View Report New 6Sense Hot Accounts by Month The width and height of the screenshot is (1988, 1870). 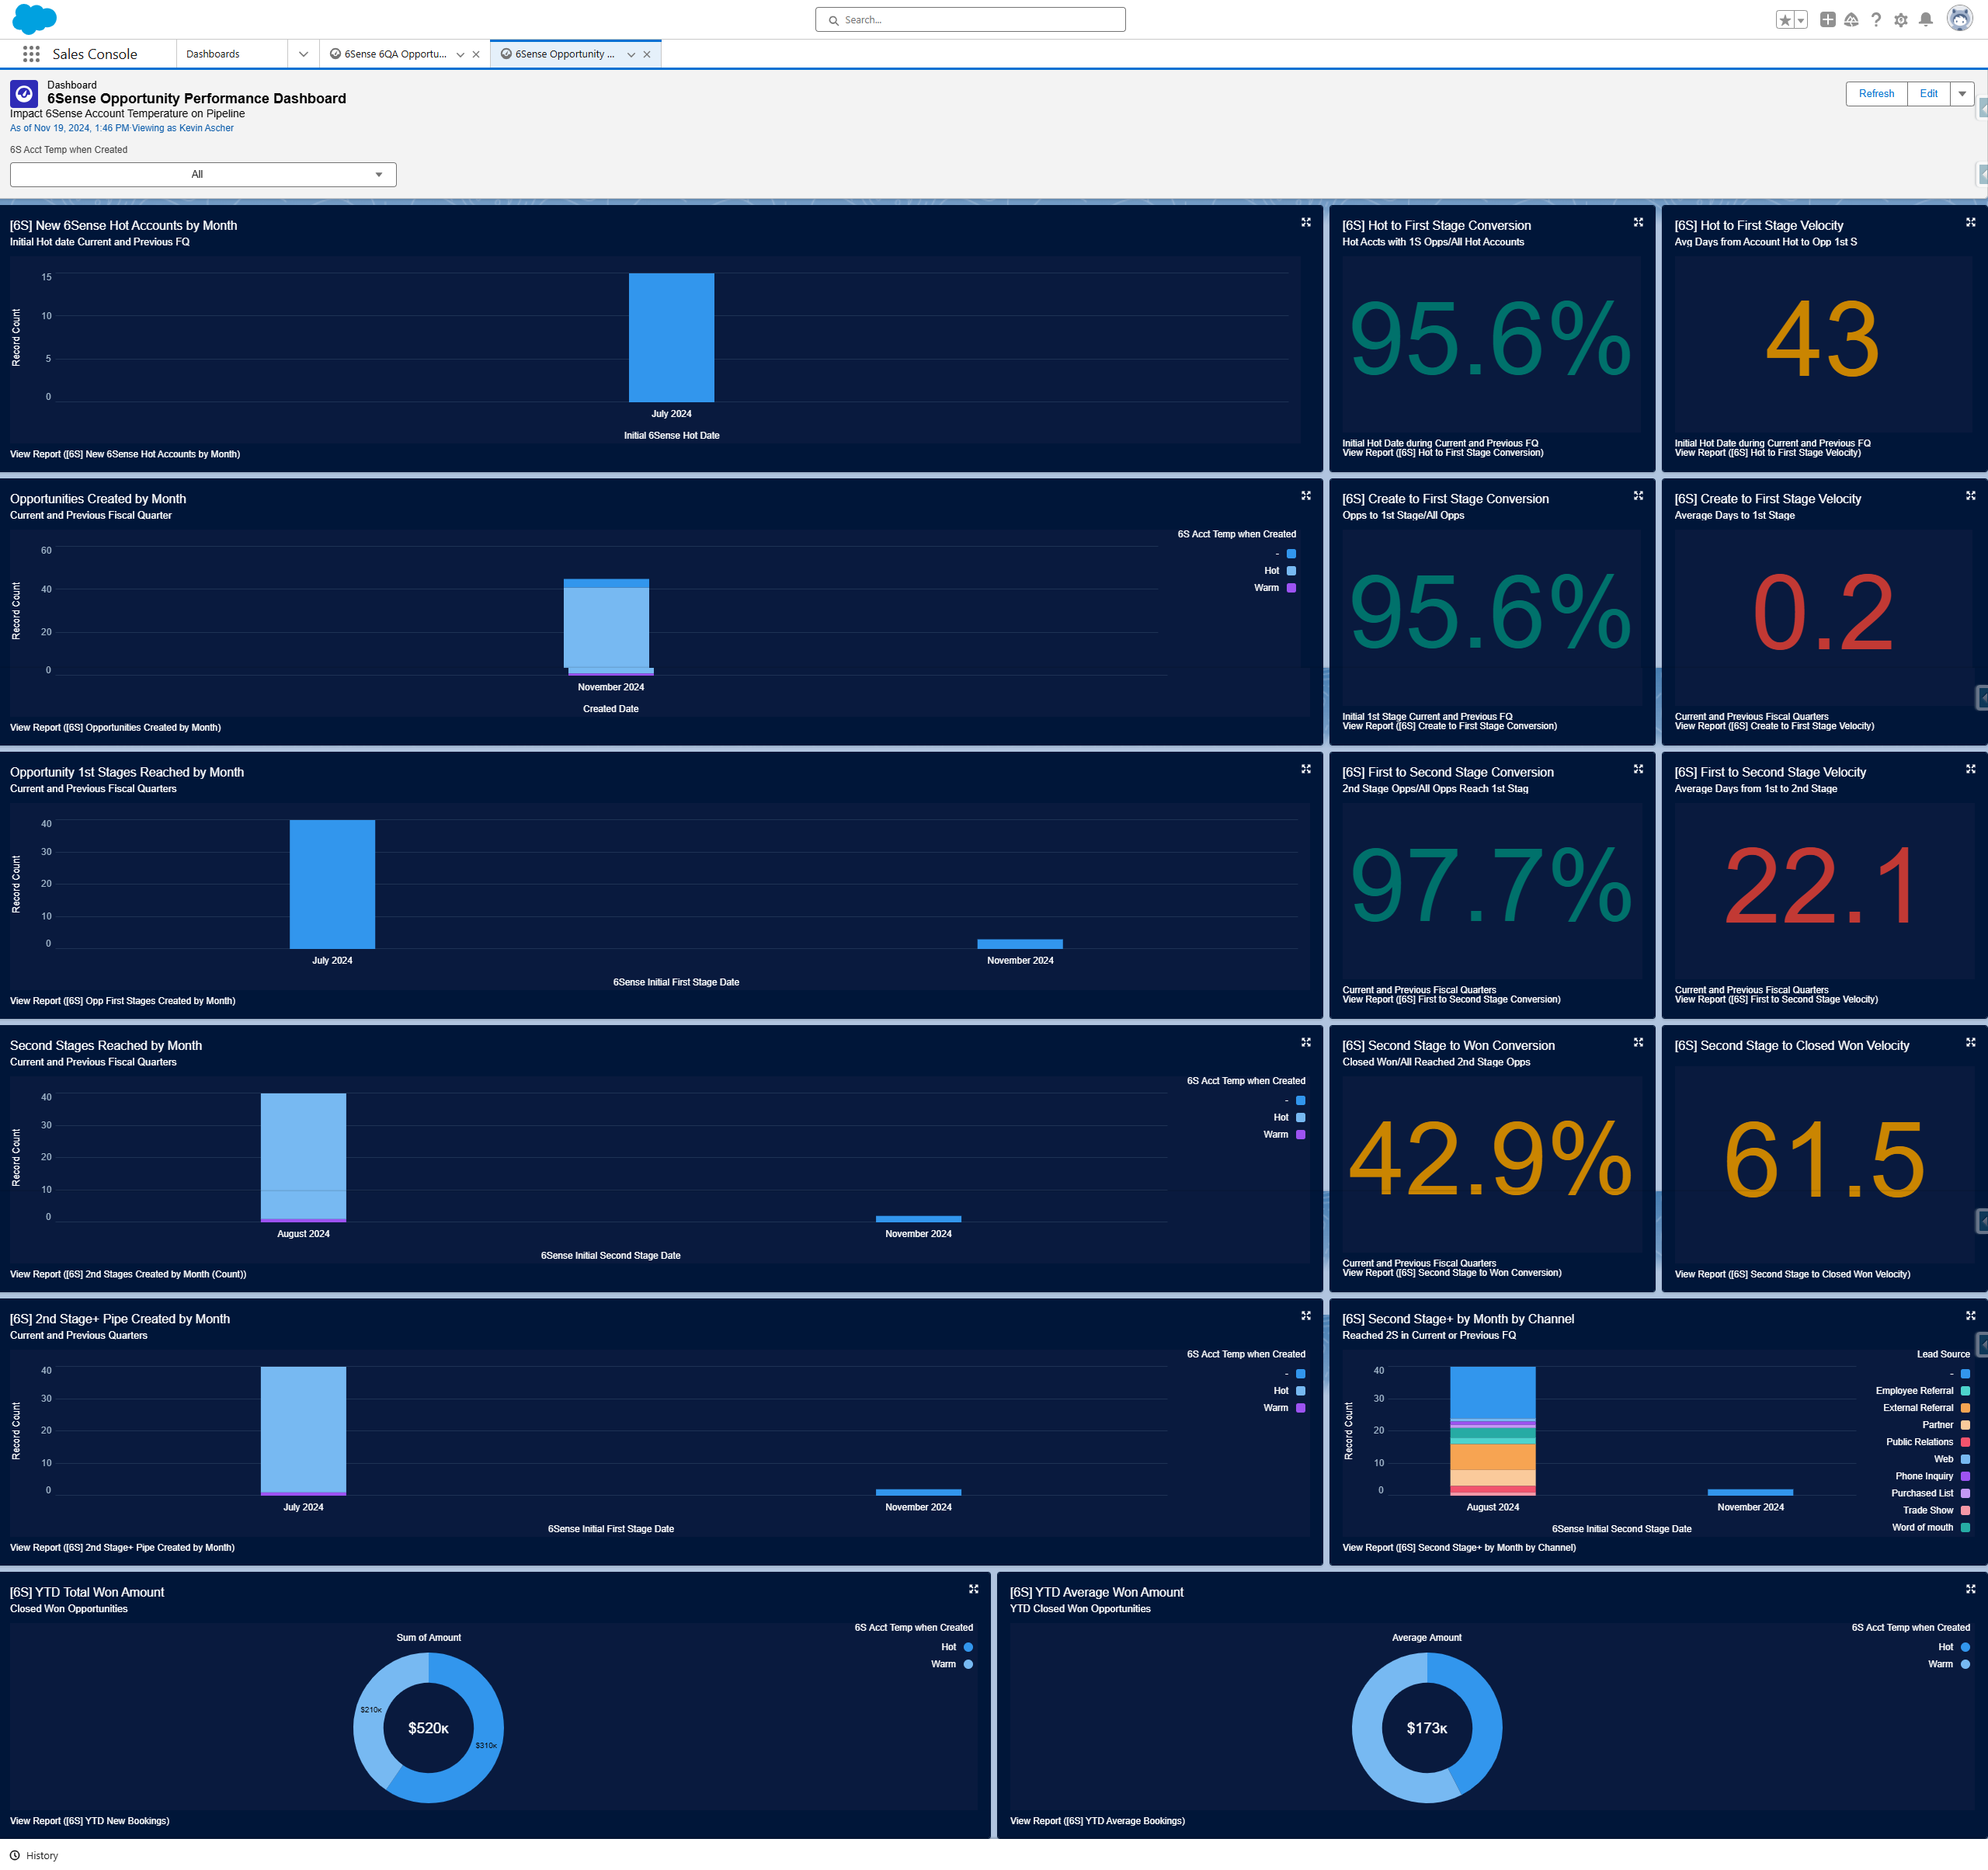click(125, 454)
